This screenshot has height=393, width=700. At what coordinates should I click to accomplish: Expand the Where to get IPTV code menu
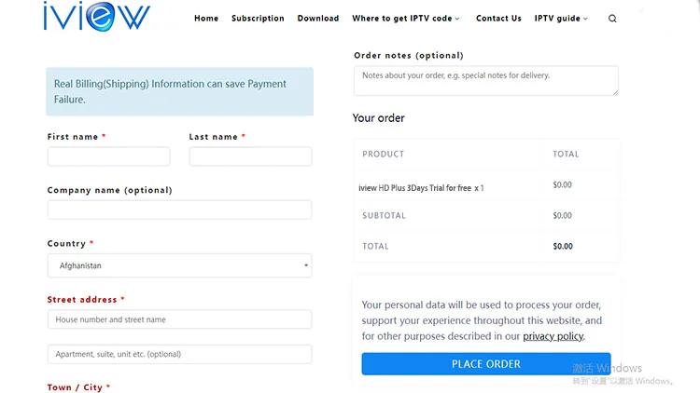pyautogui.click(x=405, y=19)
